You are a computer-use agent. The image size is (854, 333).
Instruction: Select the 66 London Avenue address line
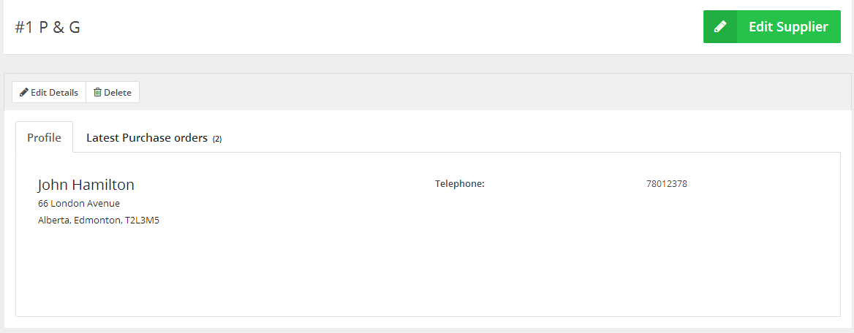click(79, 204)
